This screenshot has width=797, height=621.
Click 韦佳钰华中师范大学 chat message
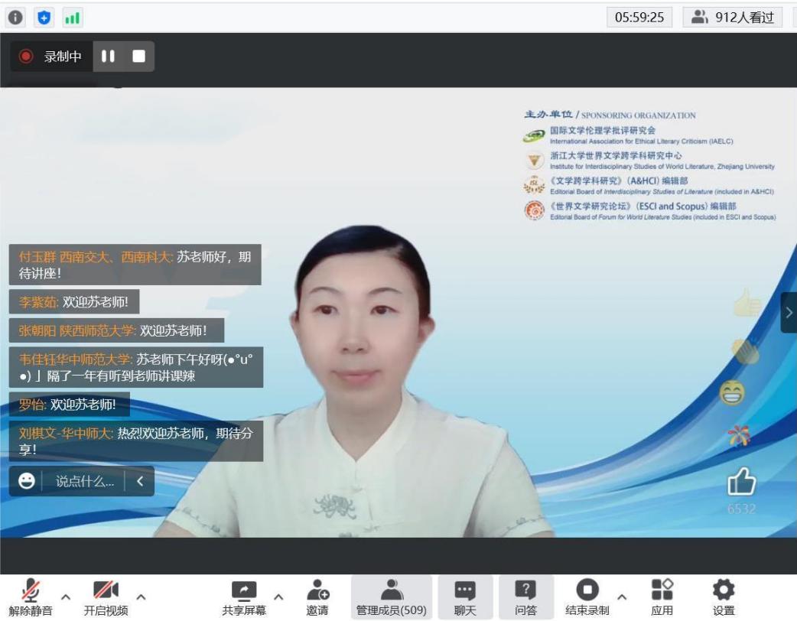click(136, 367)
